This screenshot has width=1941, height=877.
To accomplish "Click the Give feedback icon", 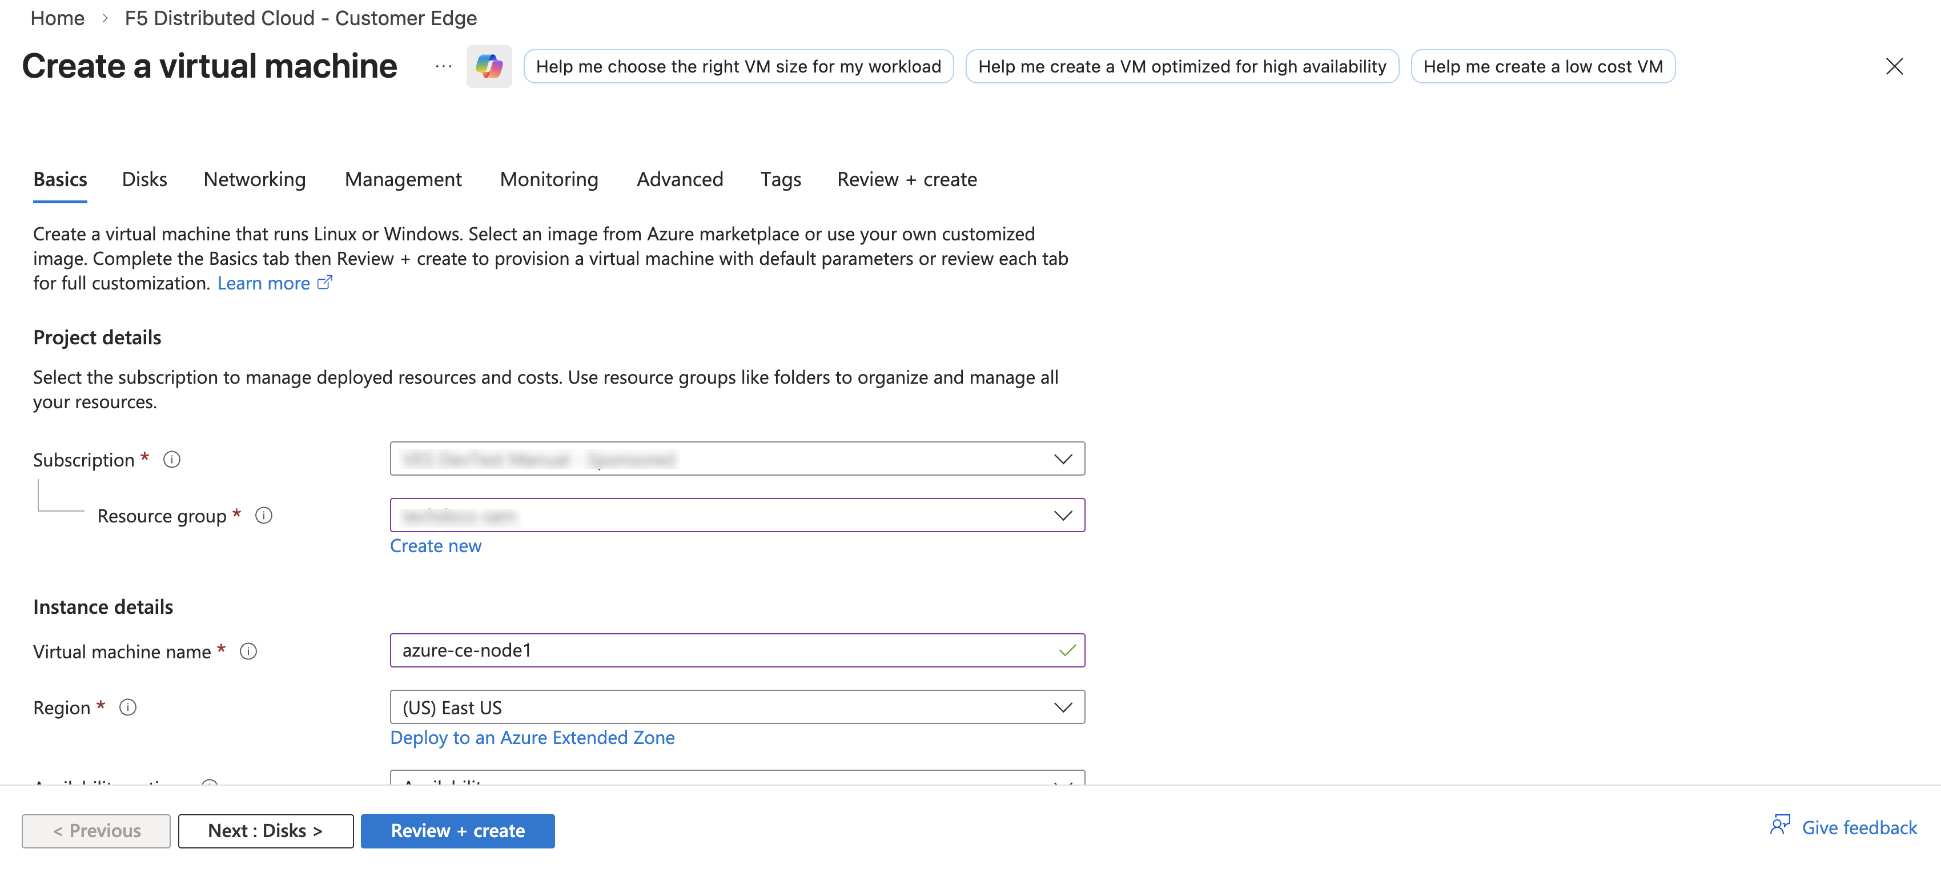I will (1781, 826).
